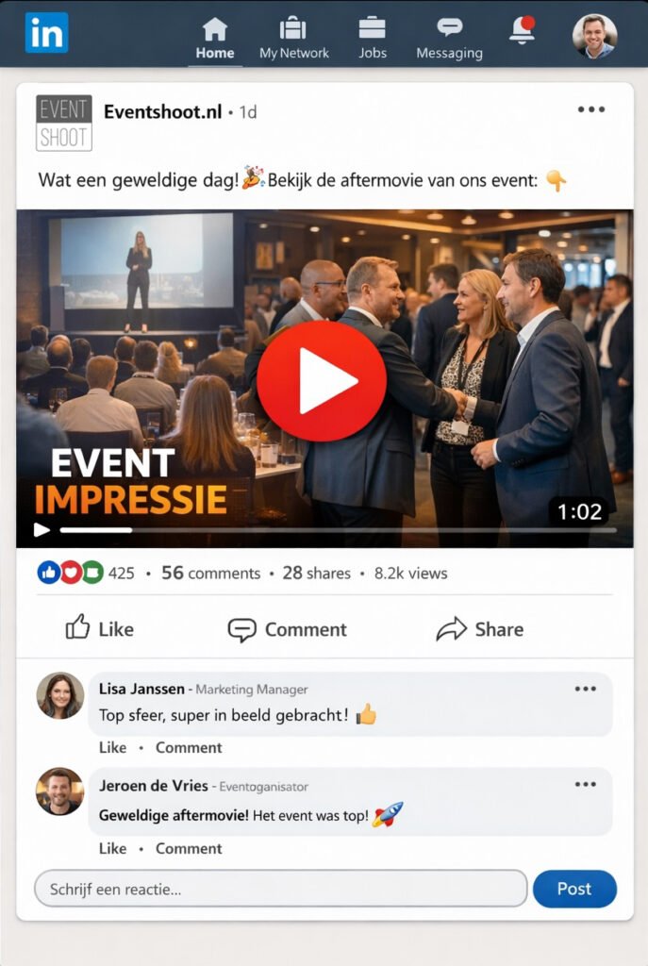648x966 pixels.
Task: Reply to Jeroen de Vries' comment
Action: click(189, 848)
